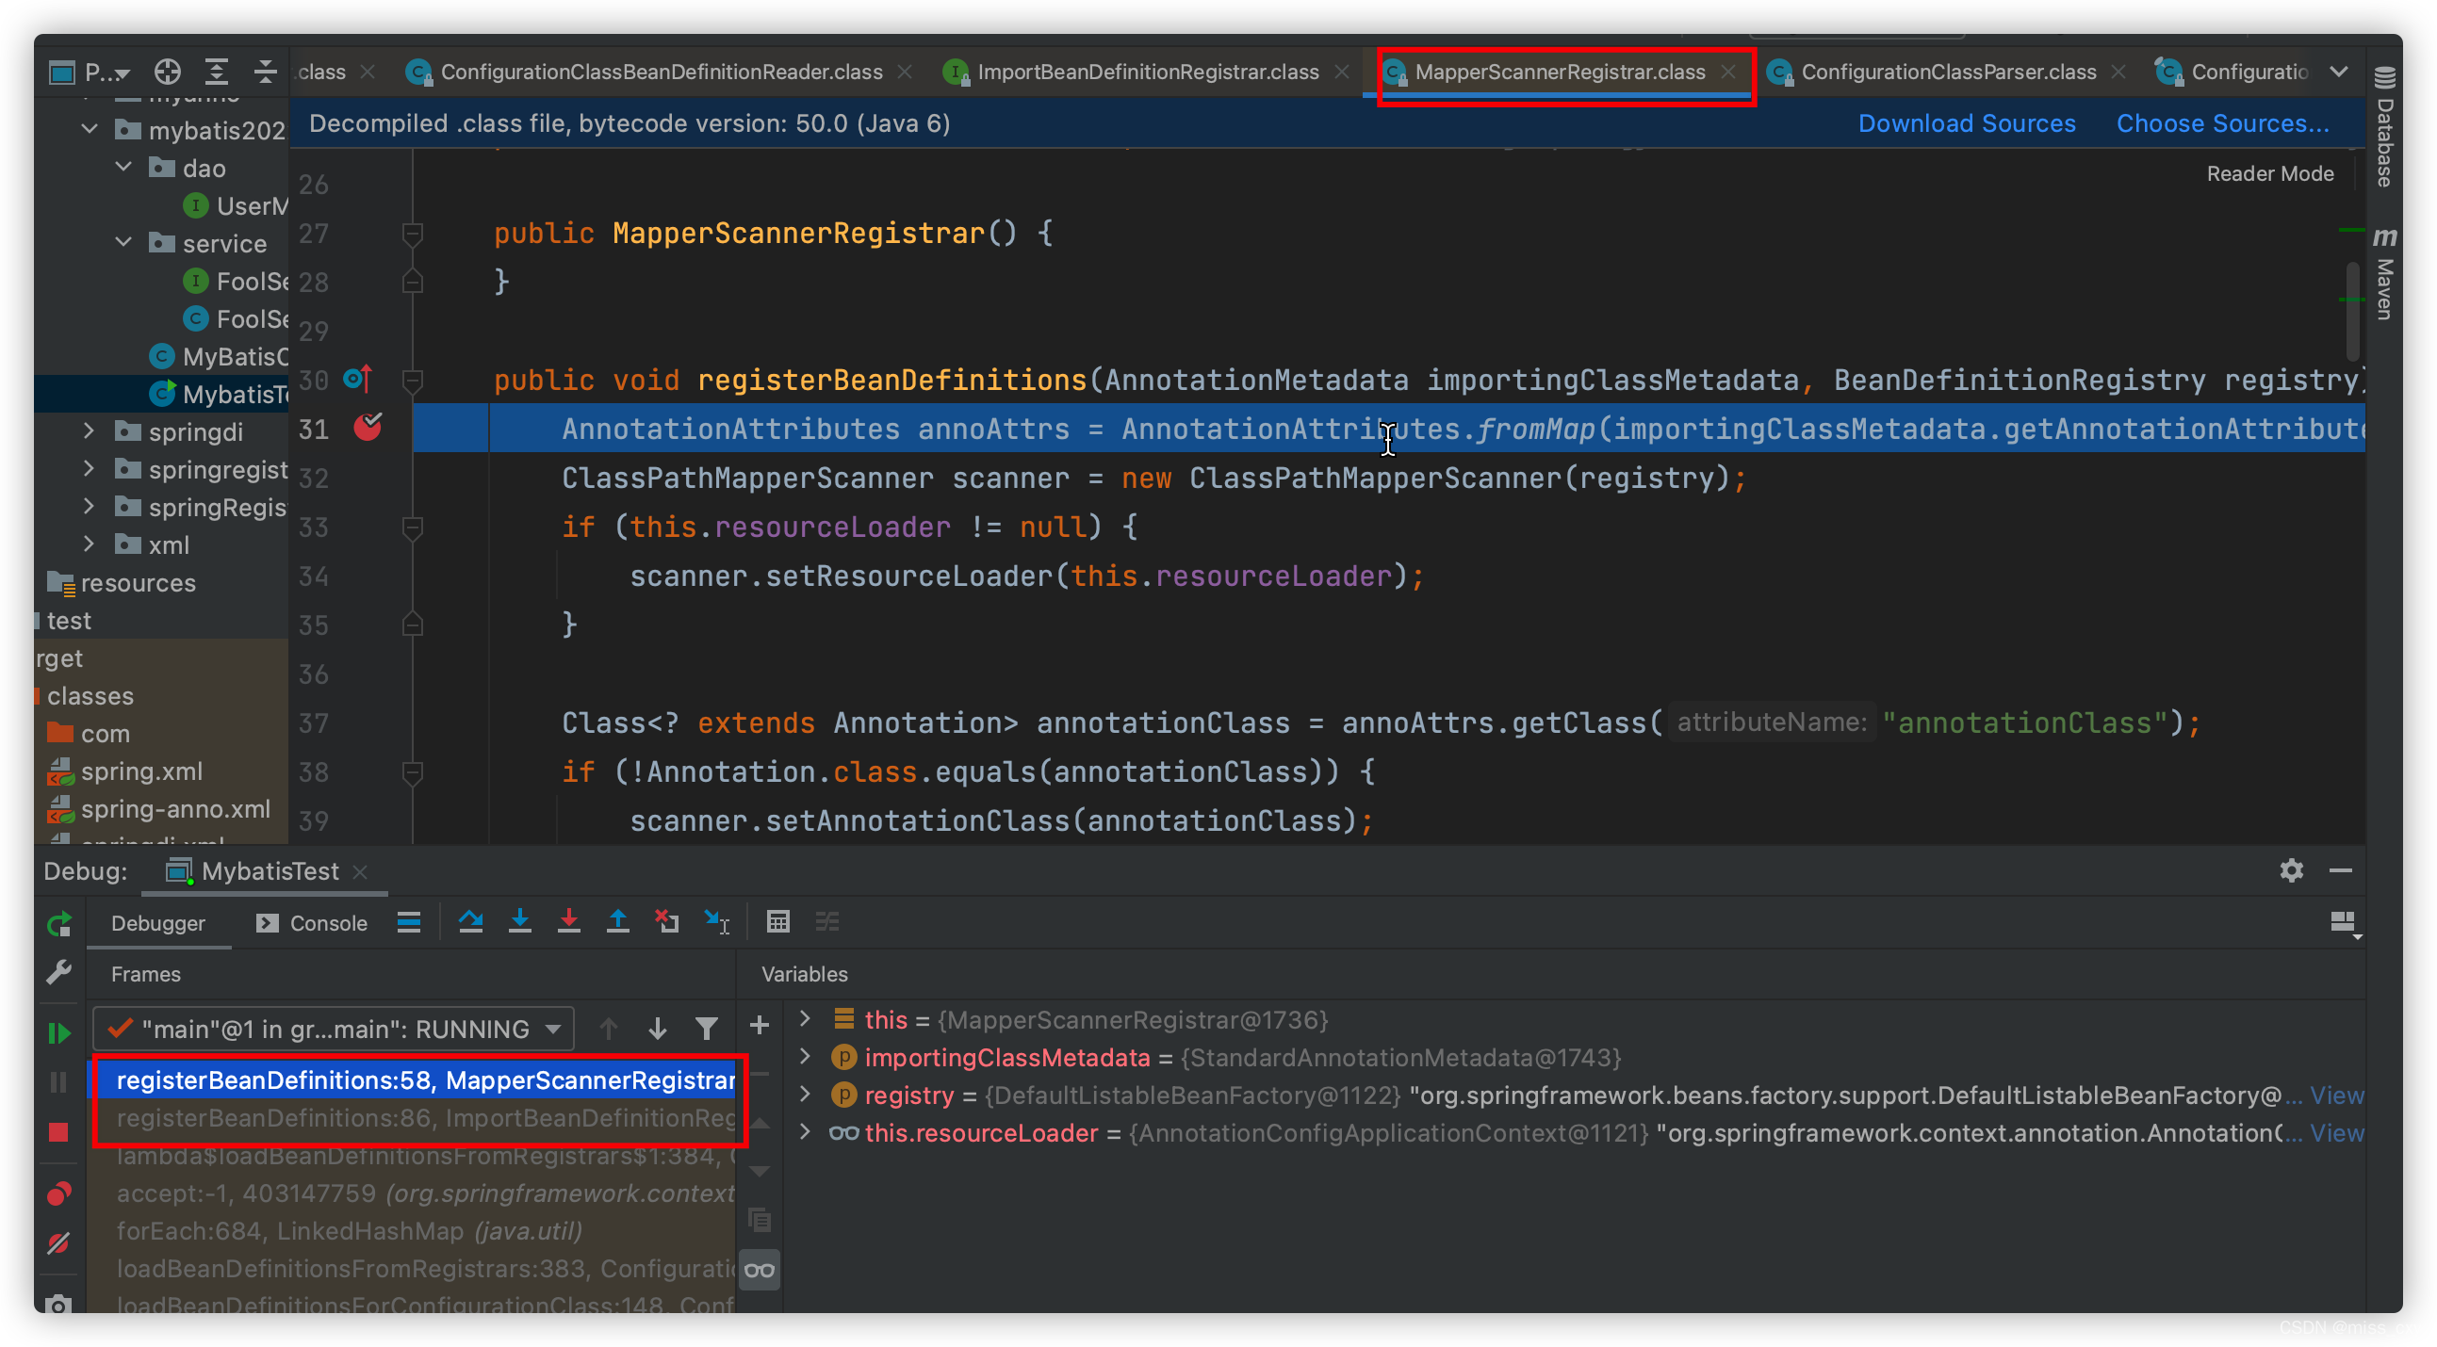2437x1347 pixels.
Task: Click the Step Out debugger icon
Action: [618, 921]
